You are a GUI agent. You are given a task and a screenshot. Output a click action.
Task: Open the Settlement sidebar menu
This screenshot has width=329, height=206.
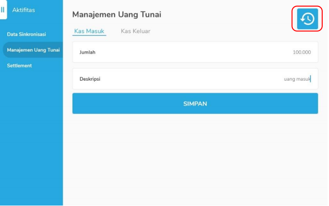point(19,65)
